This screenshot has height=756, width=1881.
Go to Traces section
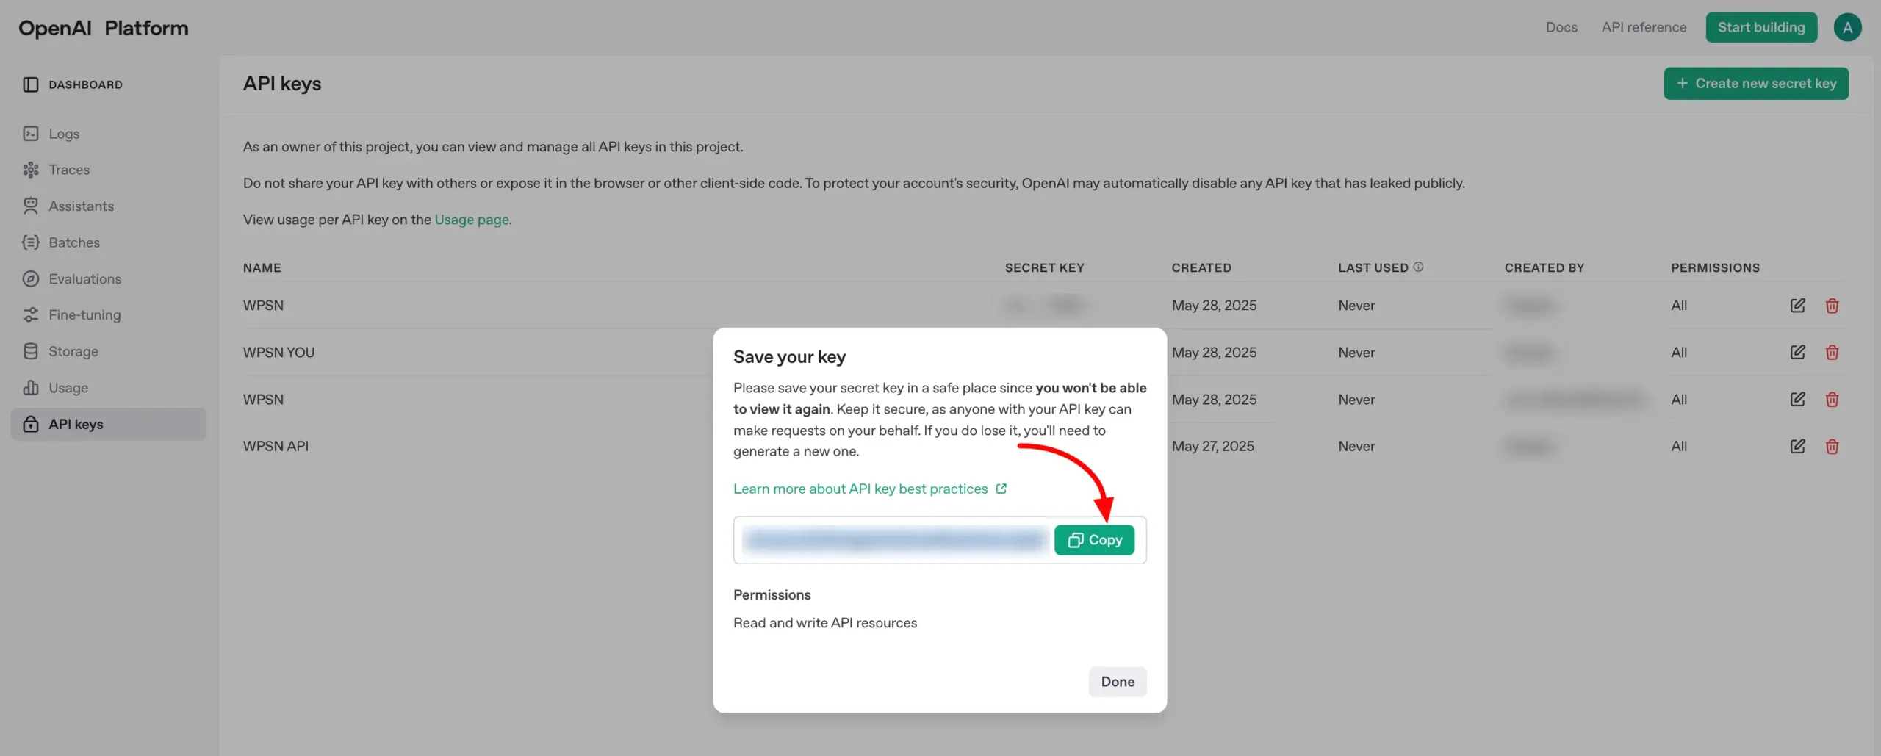tap(69, 170)
